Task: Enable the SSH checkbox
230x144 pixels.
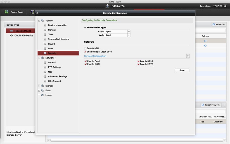Action: click(85, 48)
